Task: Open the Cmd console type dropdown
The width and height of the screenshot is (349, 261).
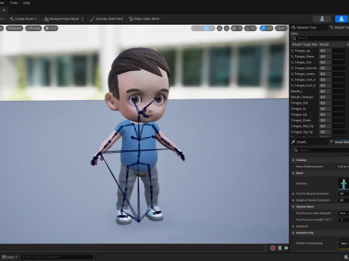Action: 10,257
